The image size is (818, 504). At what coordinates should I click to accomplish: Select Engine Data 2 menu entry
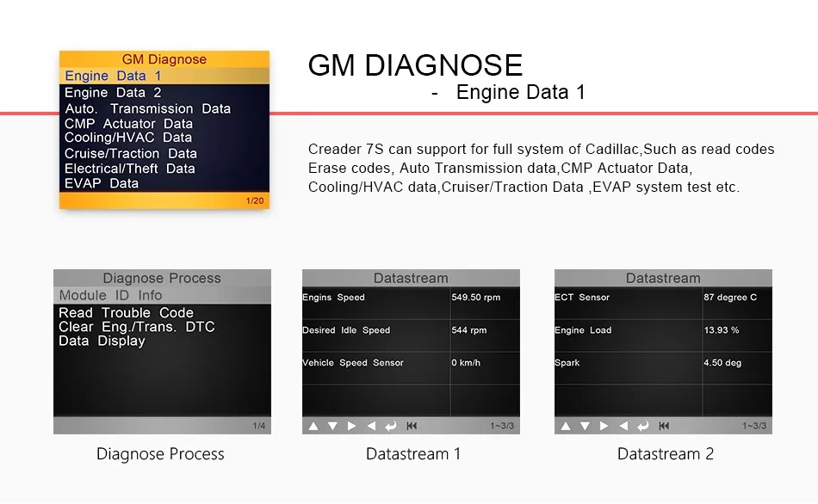tap(113, 93)
